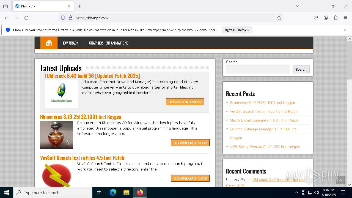This screenshot has height=198, width=352.
Task: Click the Firefox taskbar icon
Action: [140, 193]
